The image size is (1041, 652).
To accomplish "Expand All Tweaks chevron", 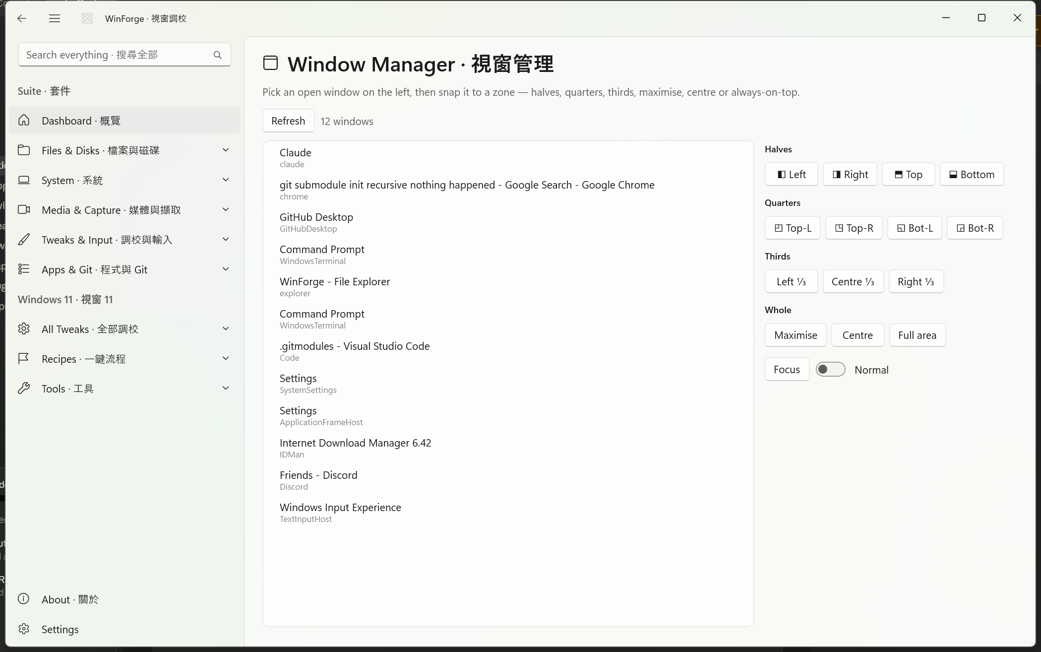I will click(x=226, y=328).
